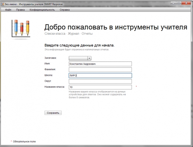This screenshot has height=147, width=193.
Task: Open the Файл menu
Action: [x=8, y=10]
